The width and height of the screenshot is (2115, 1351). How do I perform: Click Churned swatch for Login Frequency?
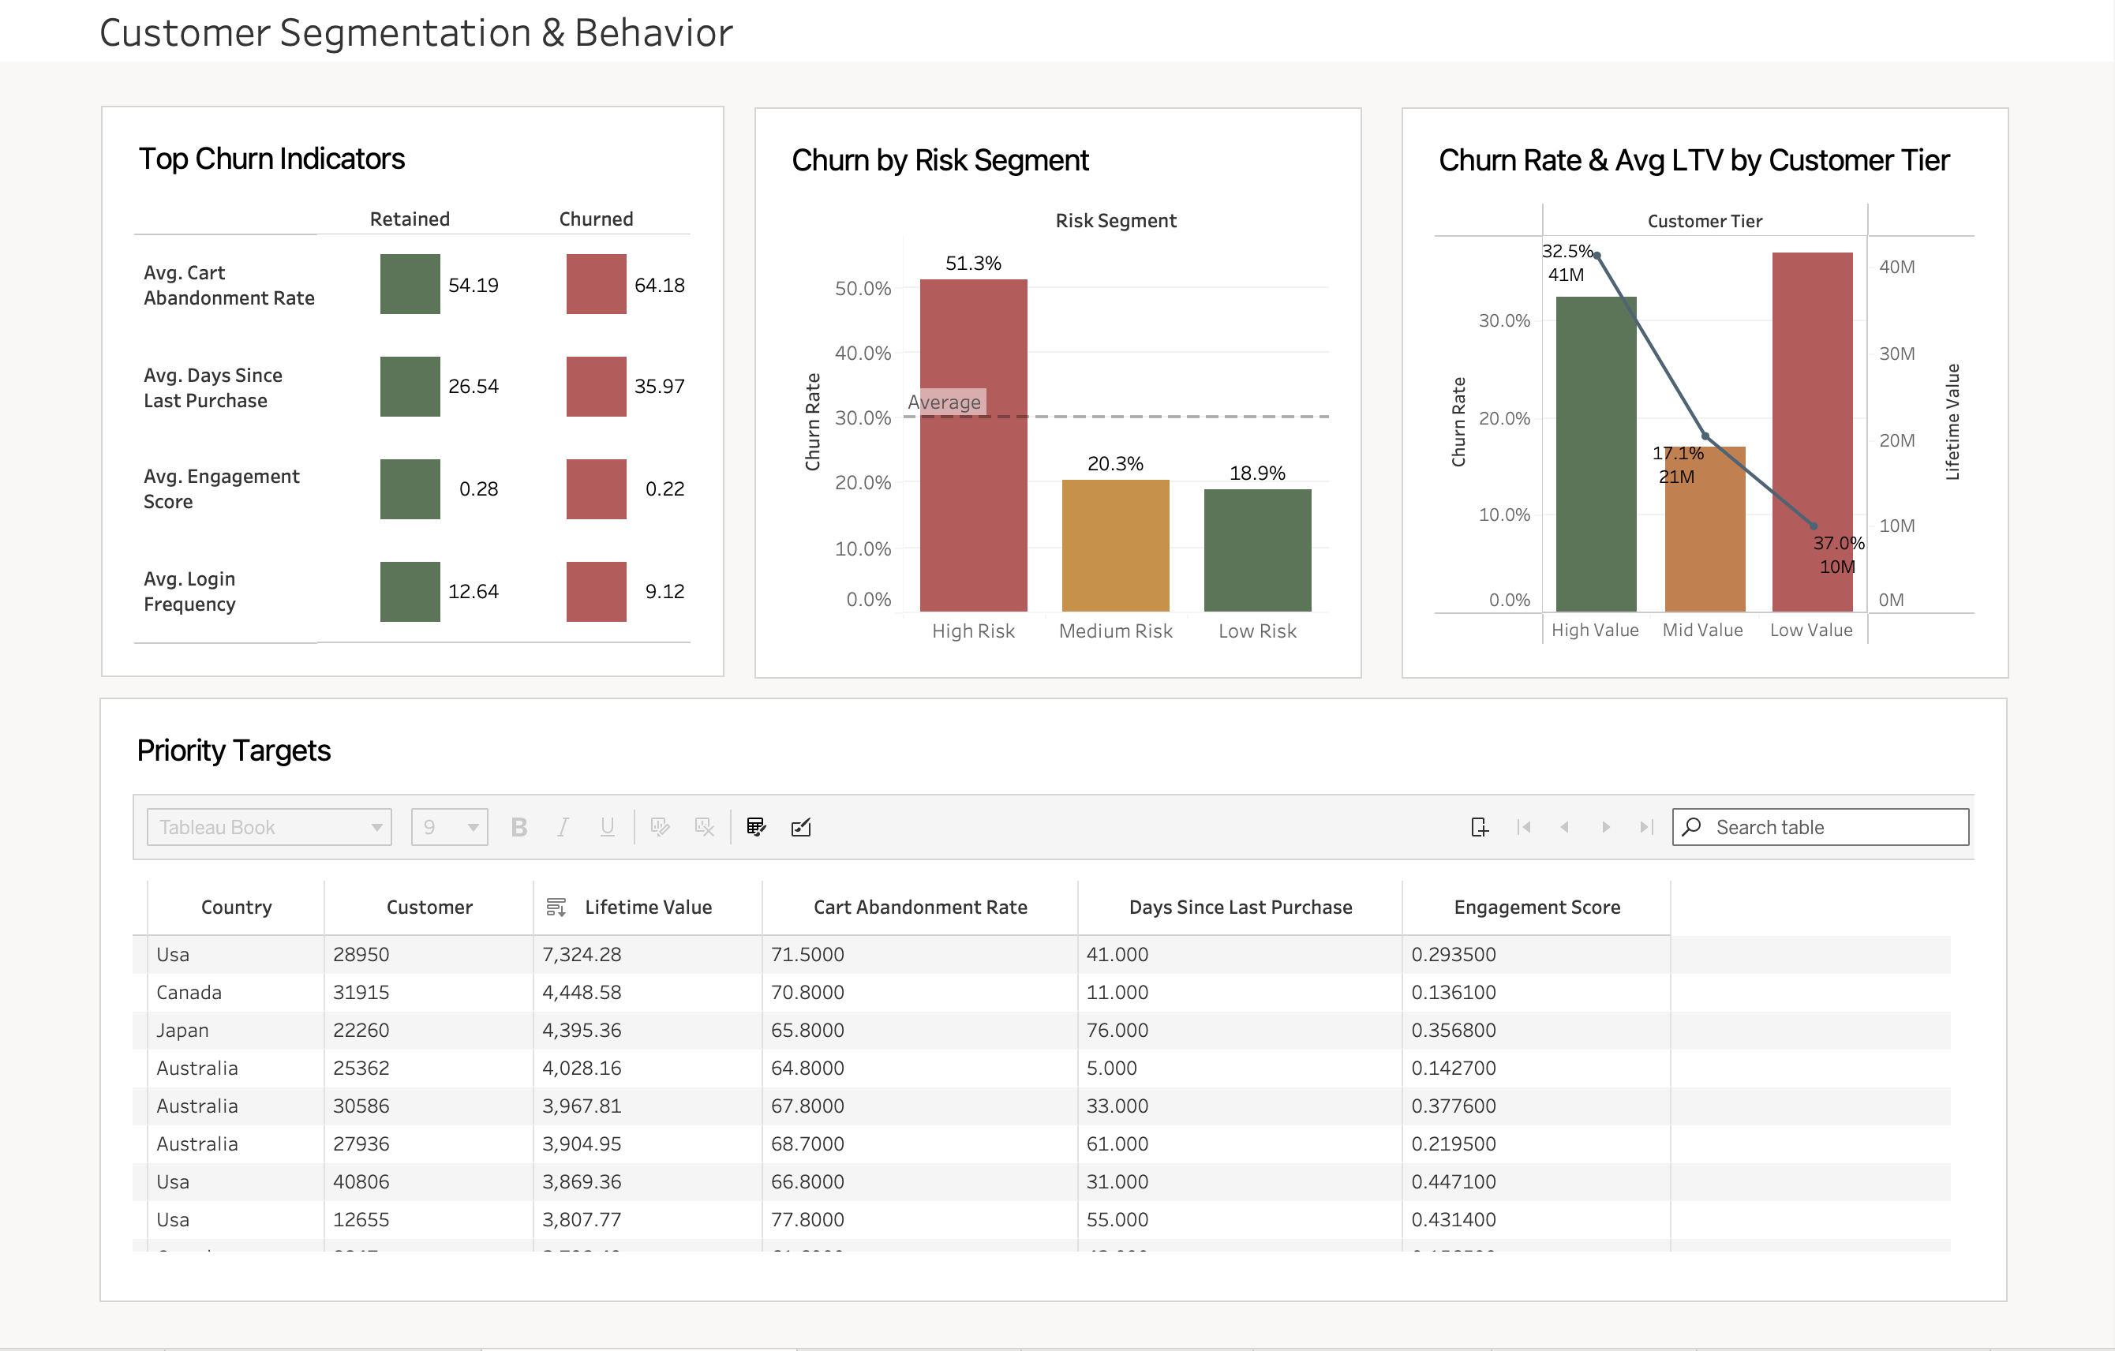[596, 591]
